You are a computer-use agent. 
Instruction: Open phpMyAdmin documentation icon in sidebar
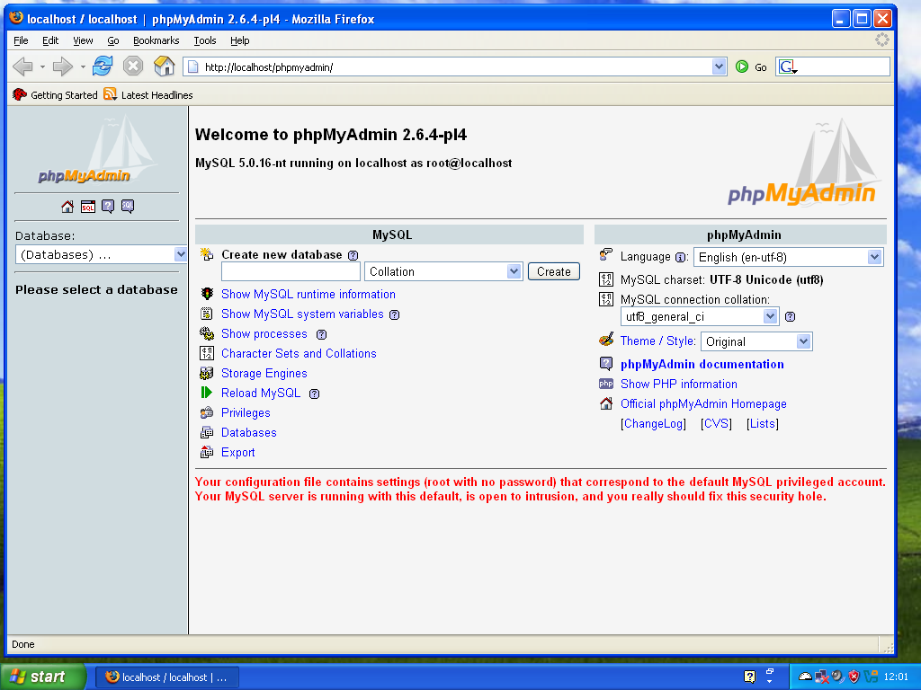point(108,207)
